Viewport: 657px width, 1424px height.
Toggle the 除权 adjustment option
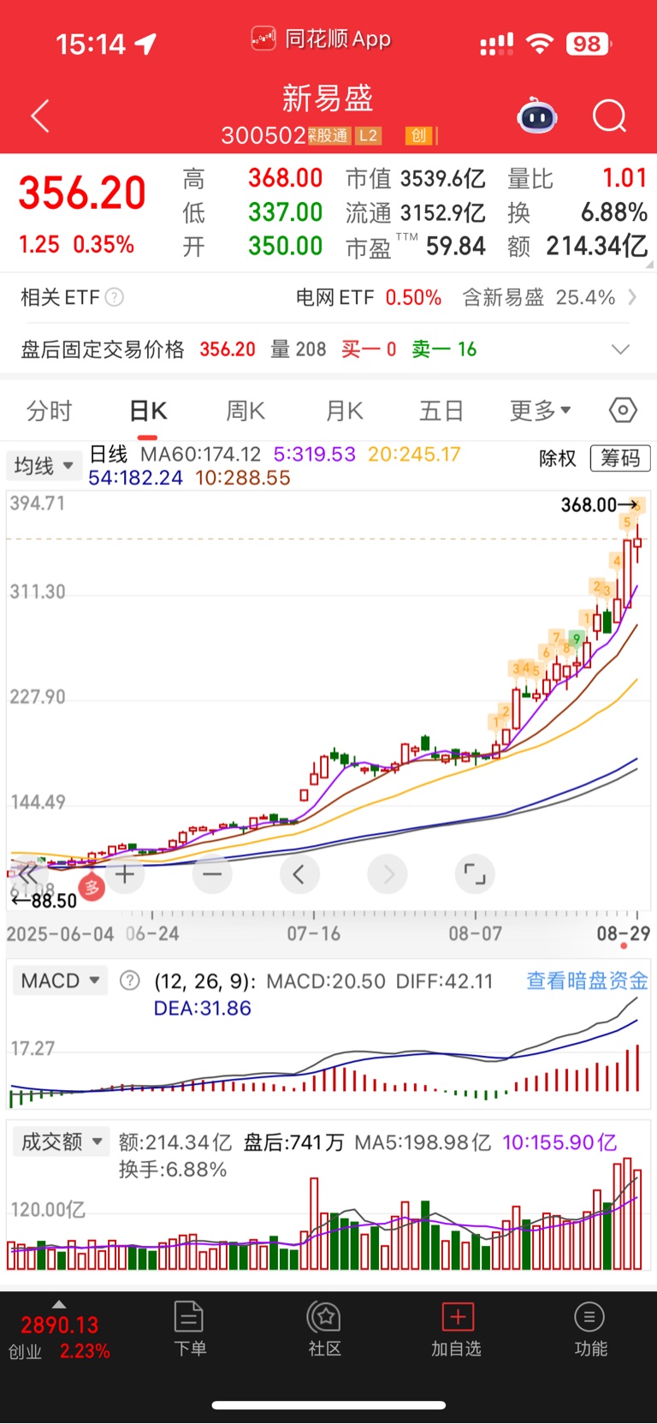click(x=558, y=459)
